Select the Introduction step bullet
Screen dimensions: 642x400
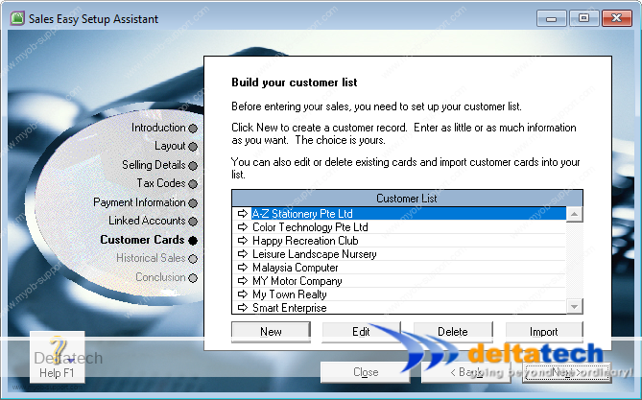pos(193,129)
